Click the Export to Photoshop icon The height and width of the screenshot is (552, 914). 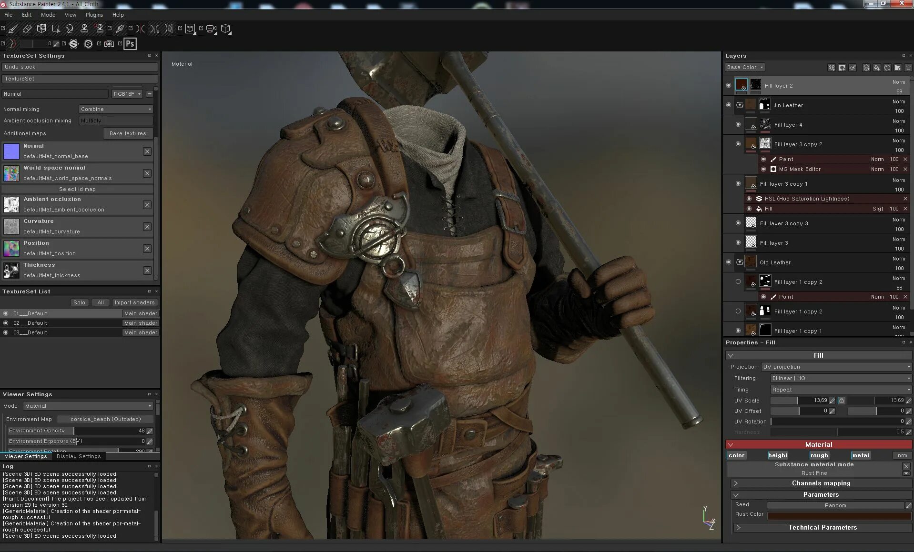[130, 44]
